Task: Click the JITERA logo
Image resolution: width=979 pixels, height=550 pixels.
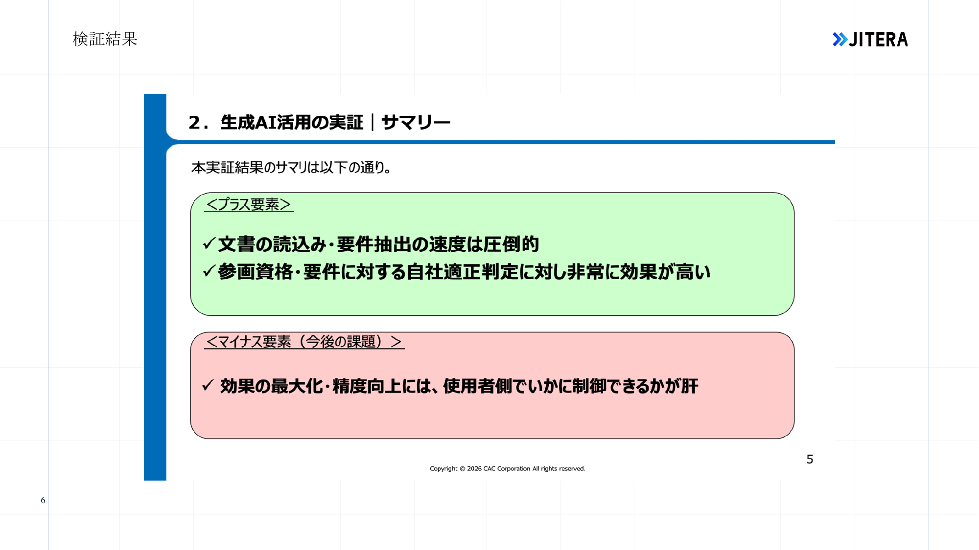Action: [870, 39]
